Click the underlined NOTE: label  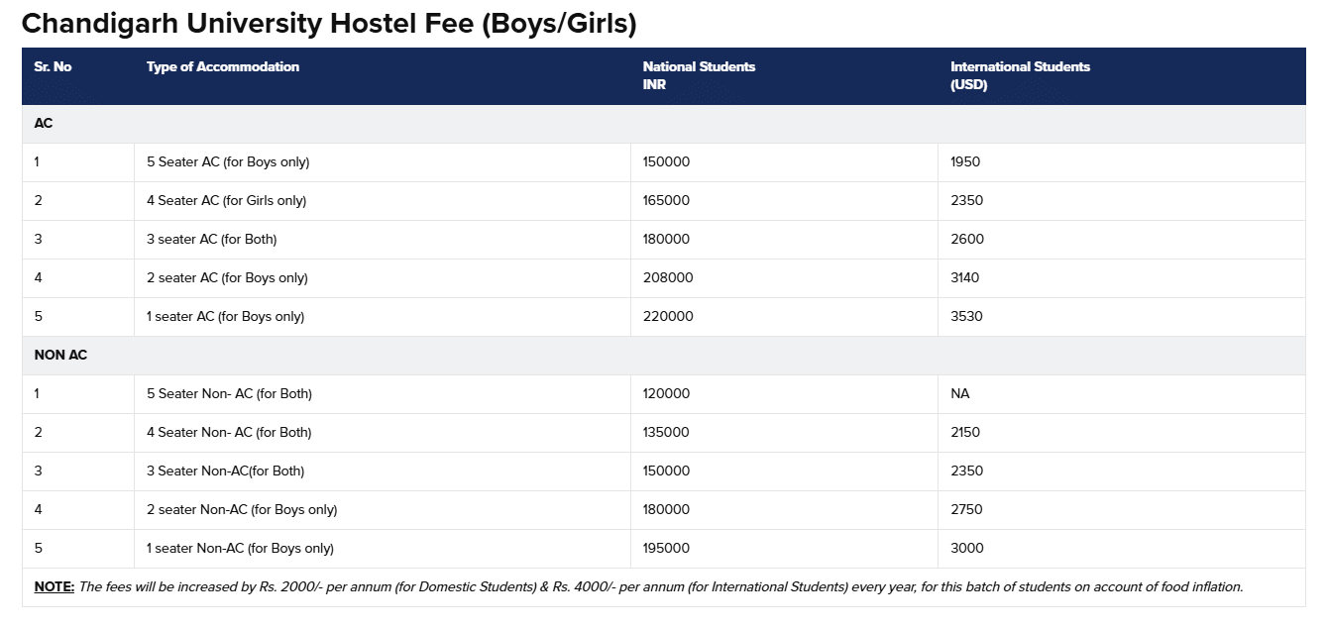pos(54,586)
